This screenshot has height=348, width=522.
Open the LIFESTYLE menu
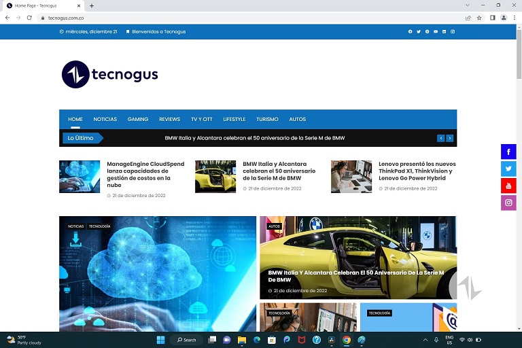pos(234,119)
